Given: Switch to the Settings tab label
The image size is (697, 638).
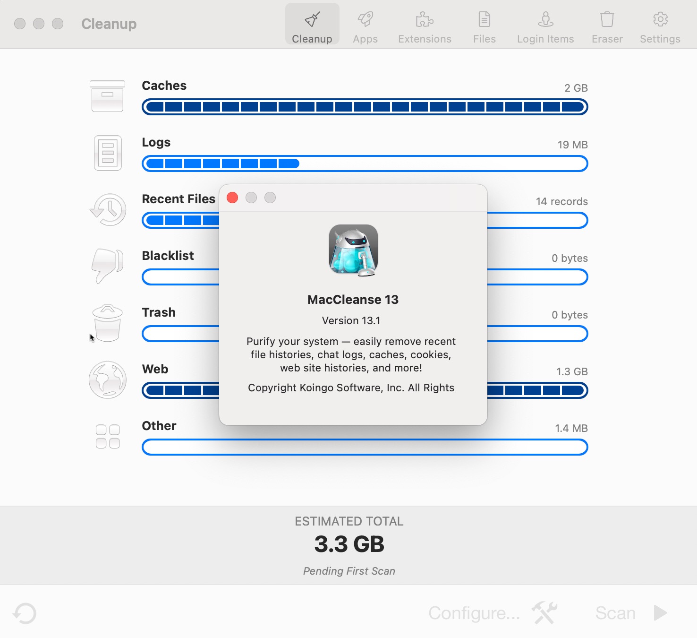Looking at the screenshot, I should (660, 39).
